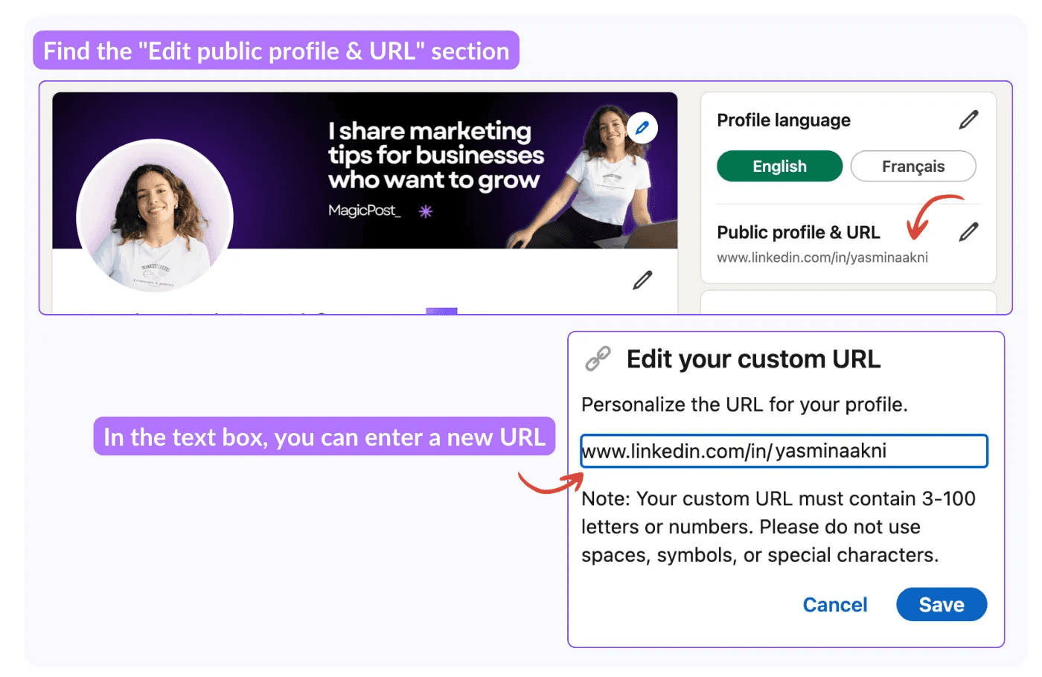The width and height of the screenshot is (1042, 677).
Task: Click the "Profile language" heading
Action: click(784, 120)
